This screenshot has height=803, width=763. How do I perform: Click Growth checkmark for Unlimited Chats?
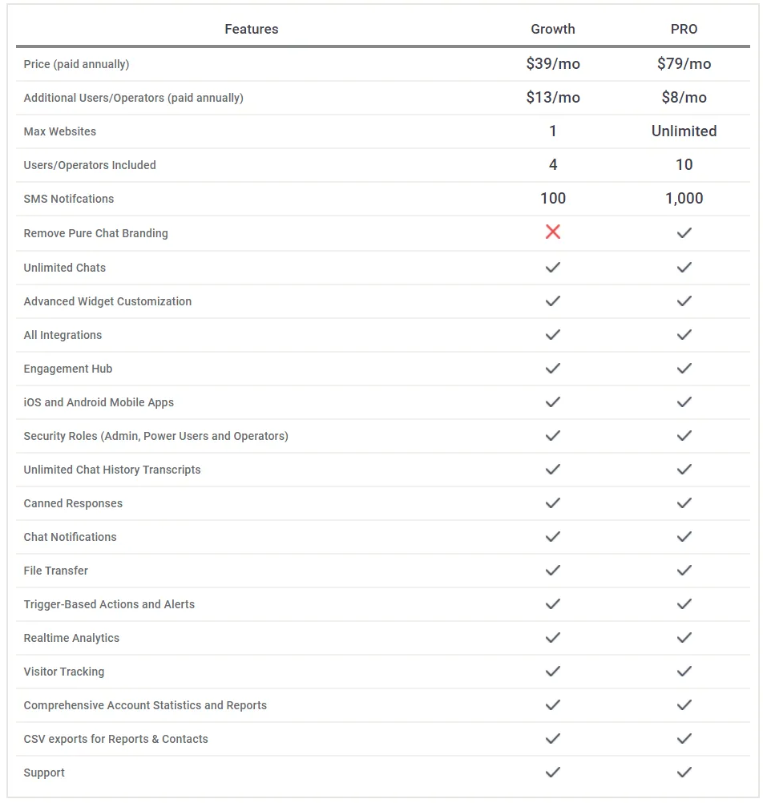pos(552,268)
